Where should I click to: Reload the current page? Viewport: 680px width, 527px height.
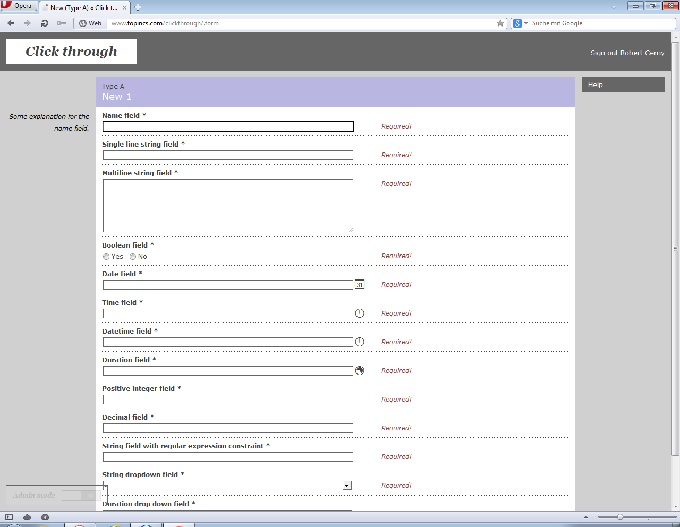45,23
